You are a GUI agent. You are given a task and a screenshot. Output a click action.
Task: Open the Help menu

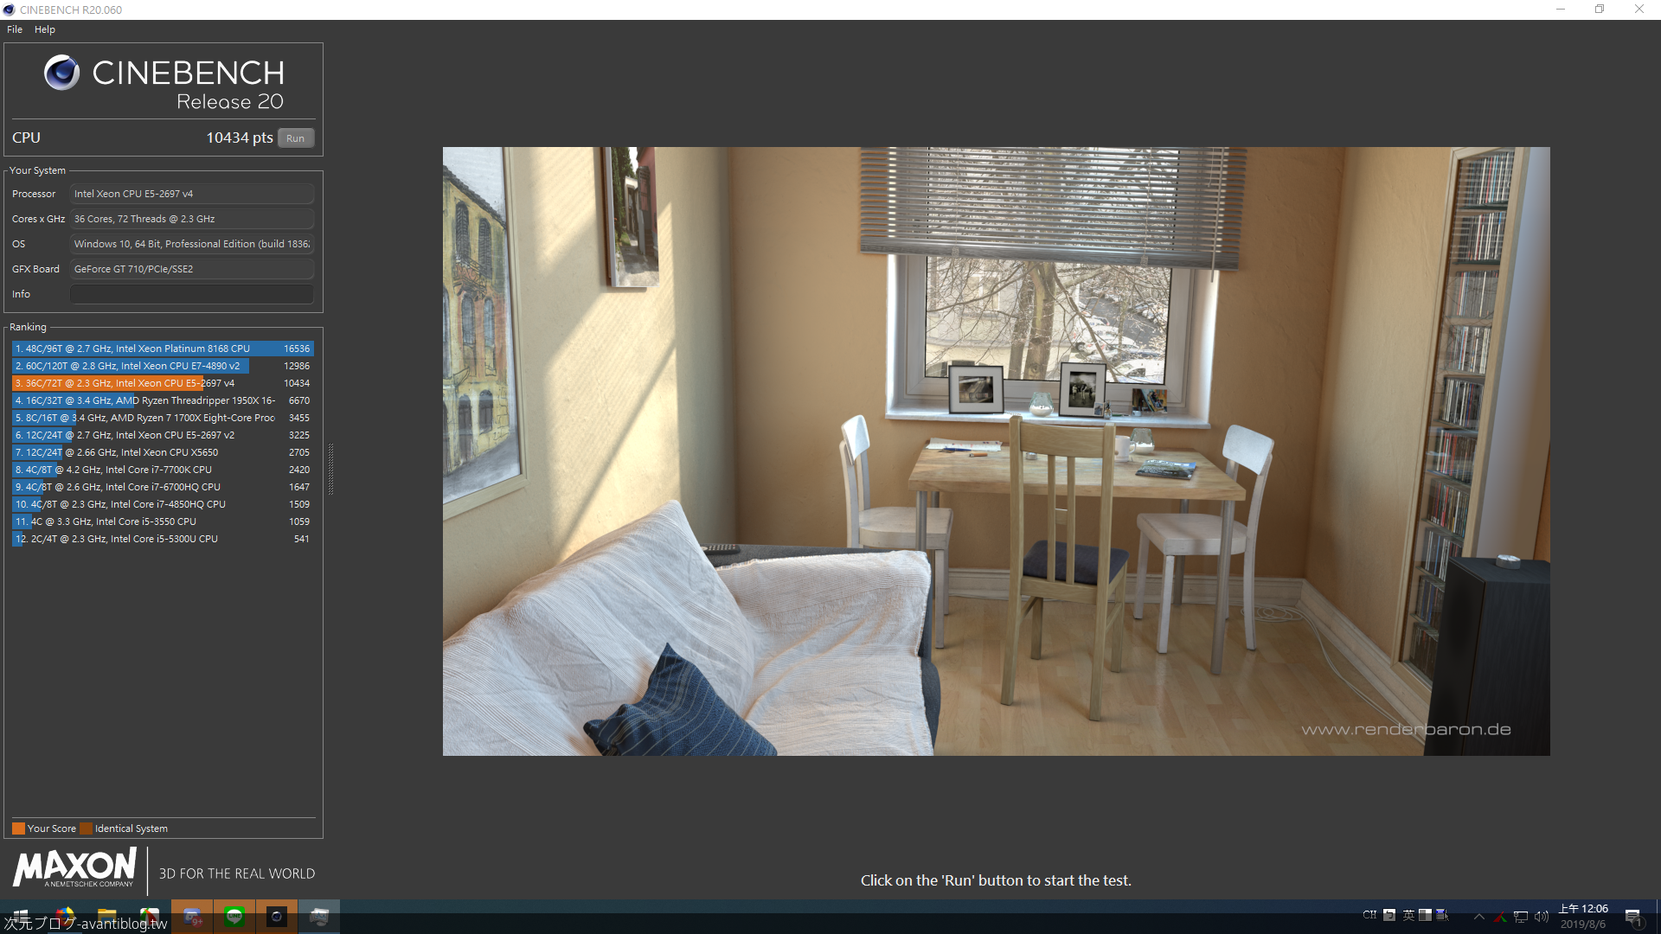[45, 29]
